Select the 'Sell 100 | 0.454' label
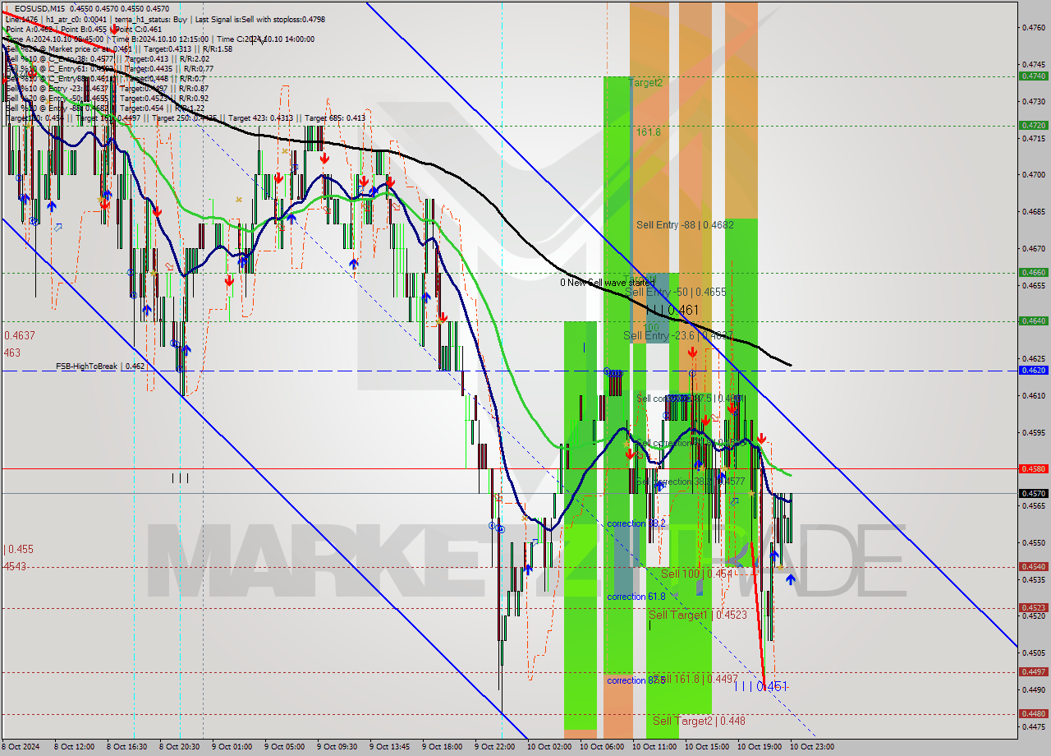Viewport: 1051px width, 756px height. [696, 574]
